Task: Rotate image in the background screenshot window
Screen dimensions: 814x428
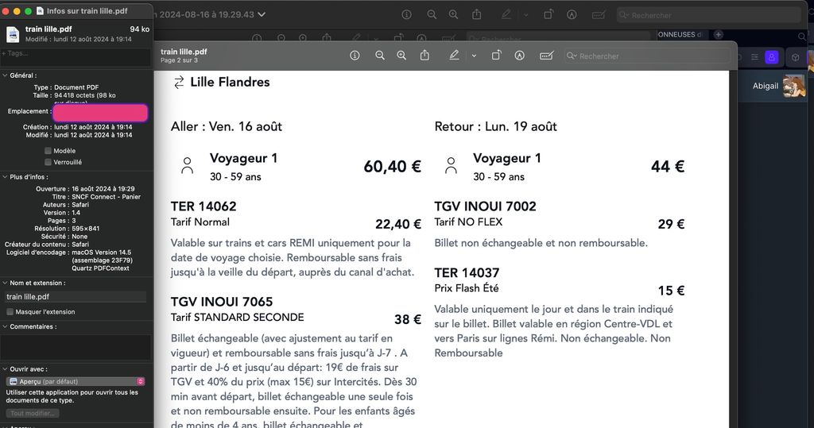Action: tap(548, 14)
